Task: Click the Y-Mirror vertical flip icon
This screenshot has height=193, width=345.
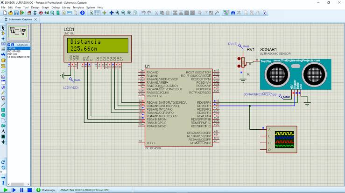Action: pos(3,182)
